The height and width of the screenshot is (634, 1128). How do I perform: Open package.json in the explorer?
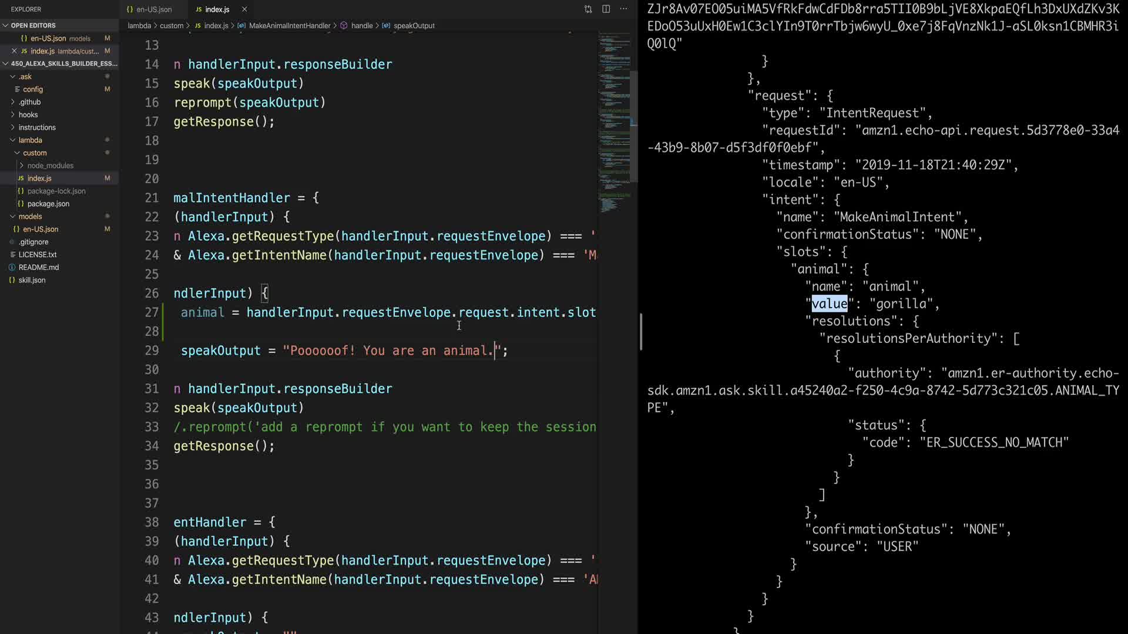coord(48,204)
